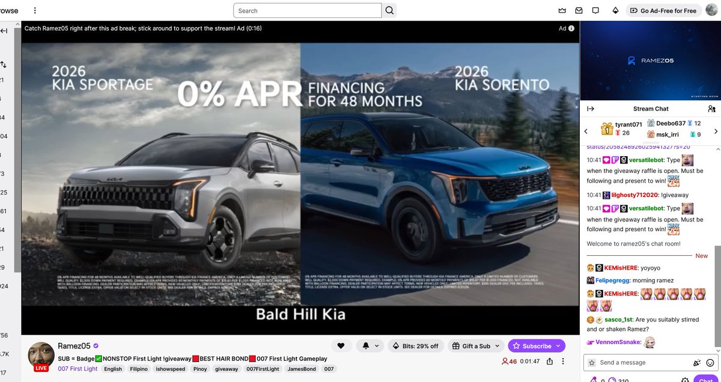Click the channel points balance icon
The width and height of the screenshot is (721, 382).
(x=612, y=380)
